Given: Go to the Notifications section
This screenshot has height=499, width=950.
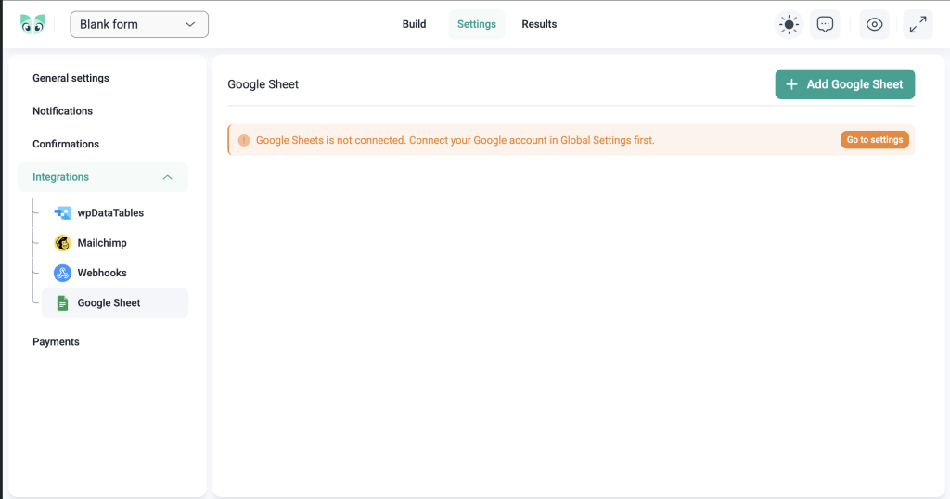Looking at the screenshot, I should tap(62, 110).
